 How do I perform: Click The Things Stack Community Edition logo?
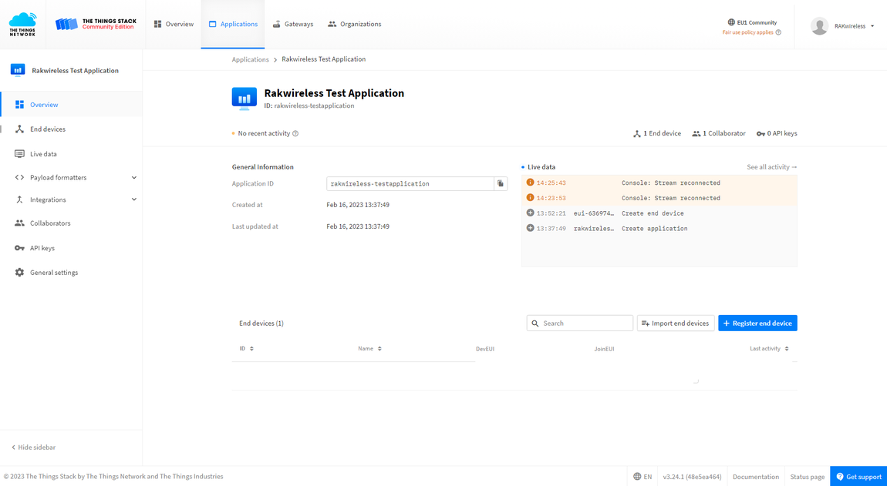pyautogui.click(x=96, y=25)
